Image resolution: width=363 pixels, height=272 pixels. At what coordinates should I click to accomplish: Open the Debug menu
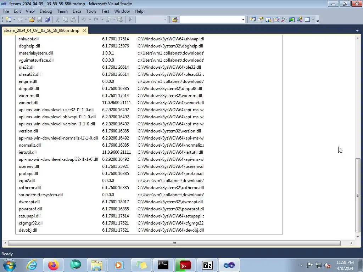pos(46,11)
